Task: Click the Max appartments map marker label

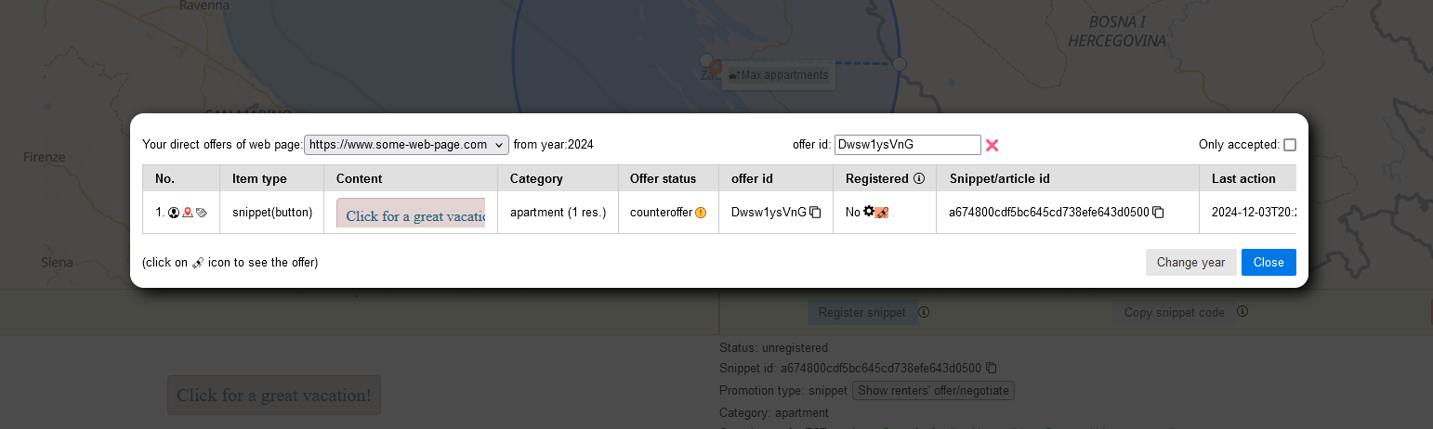Action: tap(778, 75)
